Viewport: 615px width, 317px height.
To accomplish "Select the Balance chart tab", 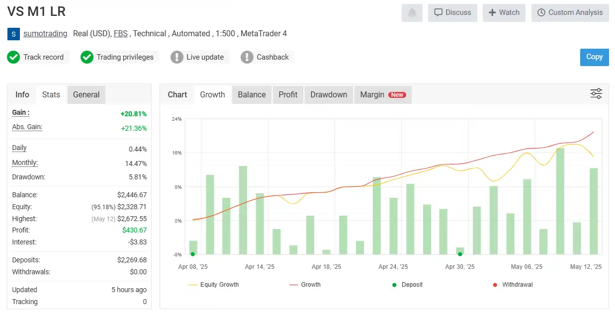I will [x=252, y=94].
